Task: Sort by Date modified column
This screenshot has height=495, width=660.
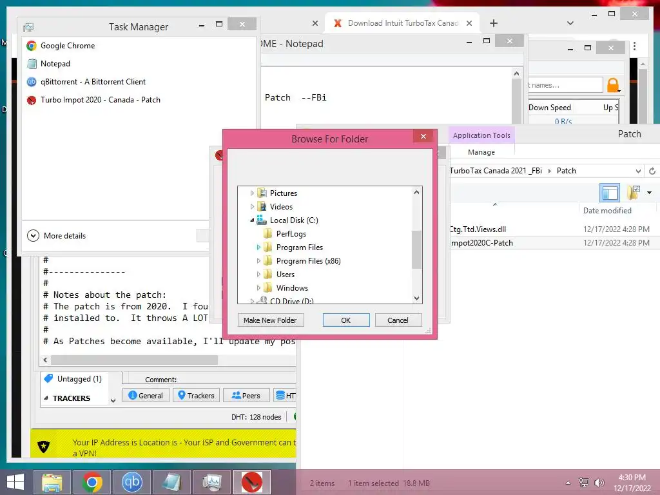Action: click(x=607, y=211)
